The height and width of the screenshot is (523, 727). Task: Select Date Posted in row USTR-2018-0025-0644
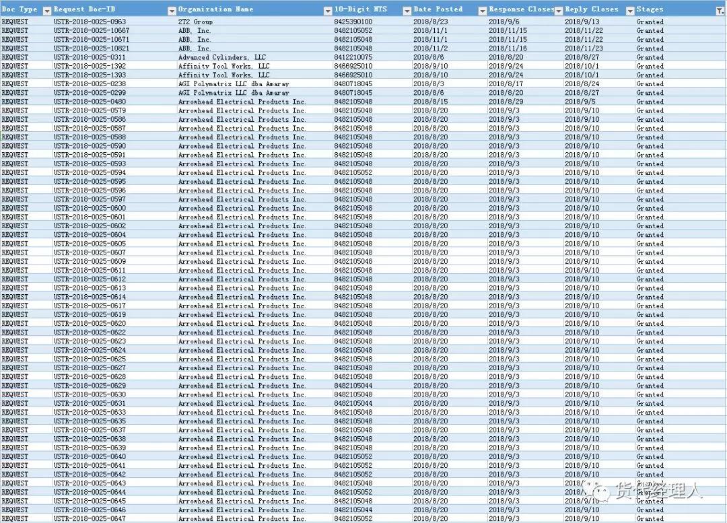[x=449, y=493]
